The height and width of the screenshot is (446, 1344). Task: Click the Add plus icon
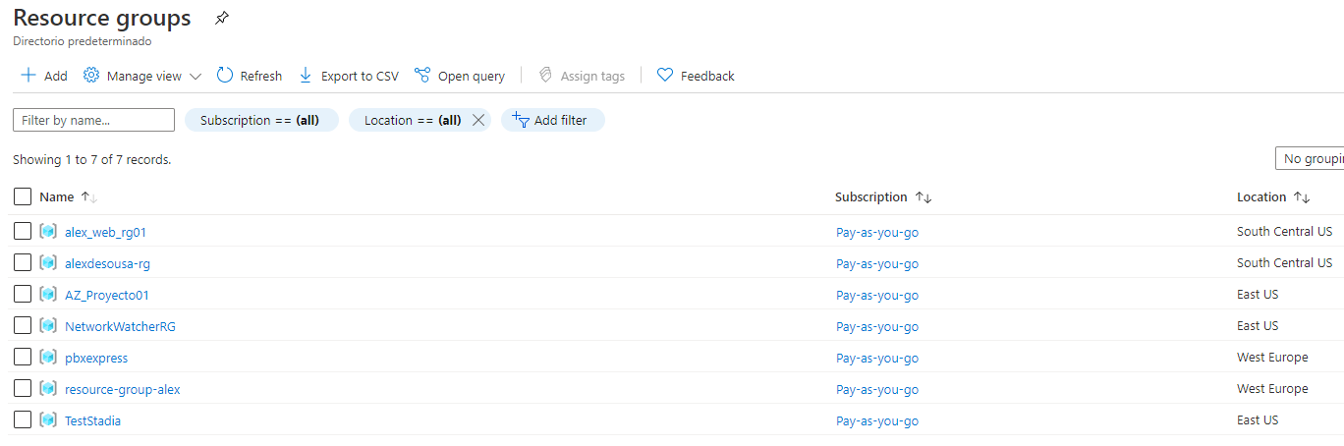coord(28,76)
